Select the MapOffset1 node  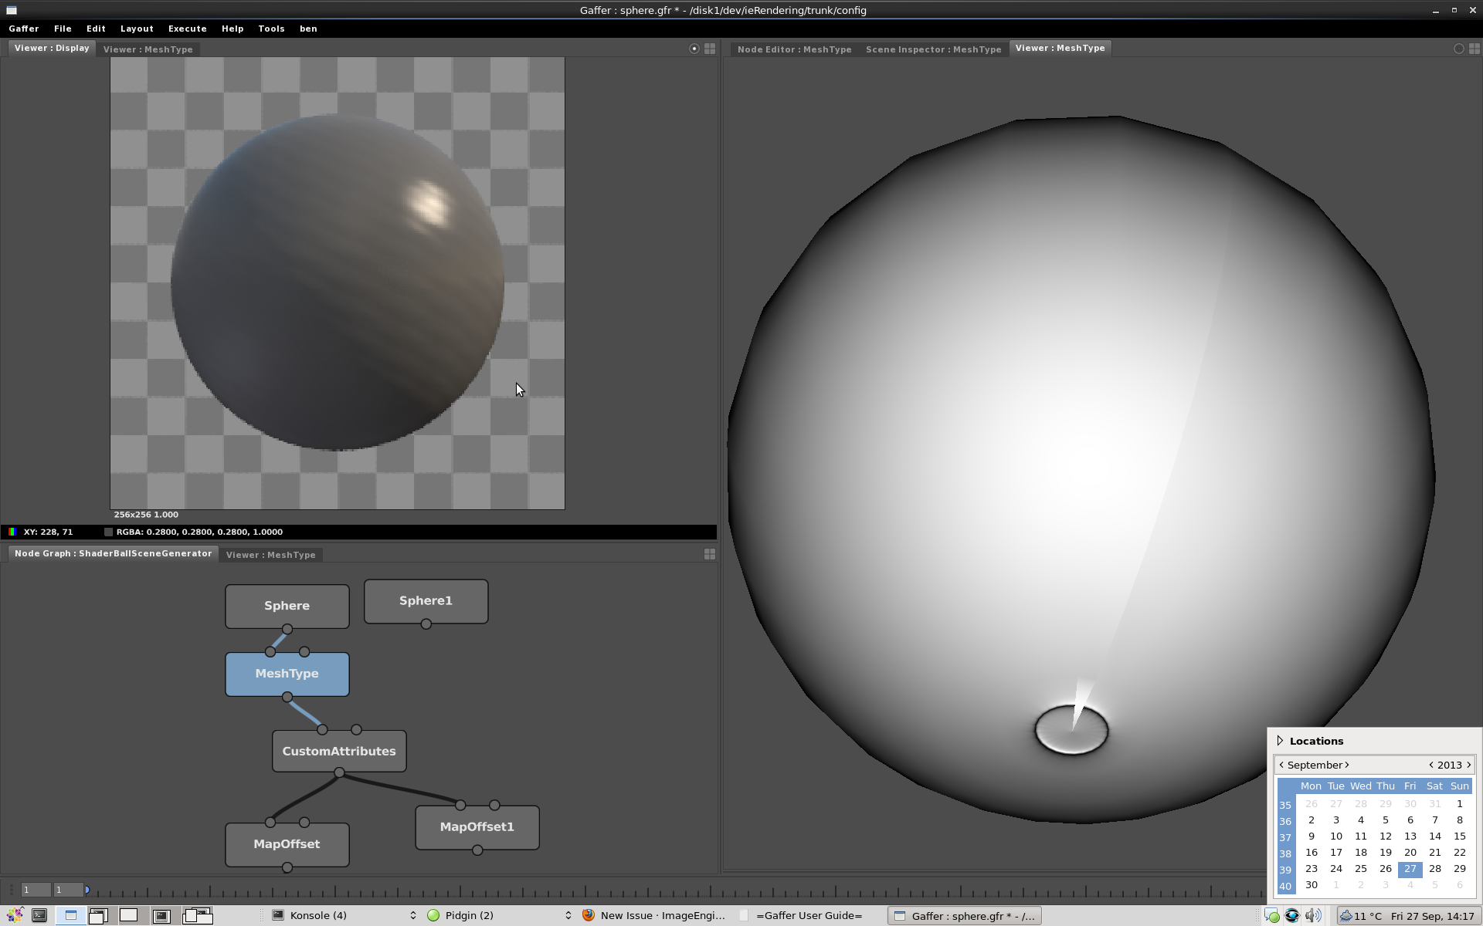click(477, 827)
